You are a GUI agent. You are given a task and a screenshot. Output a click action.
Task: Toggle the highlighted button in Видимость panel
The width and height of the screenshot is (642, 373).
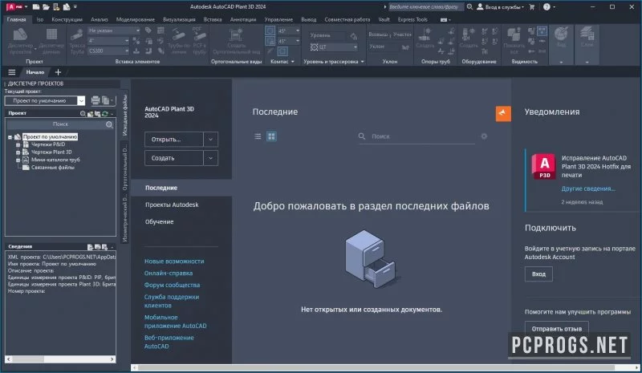coord(542,30)
